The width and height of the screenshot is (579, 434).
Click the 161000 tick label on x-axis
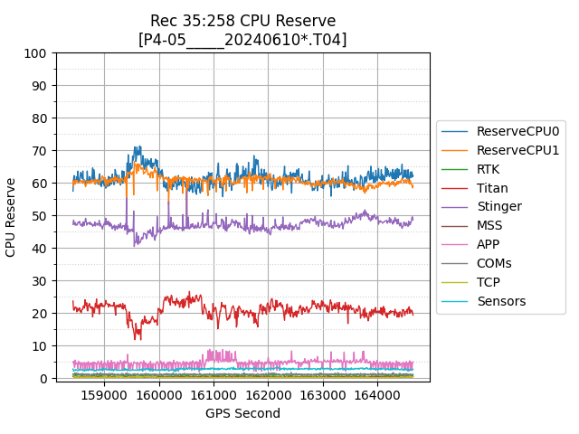214,395
